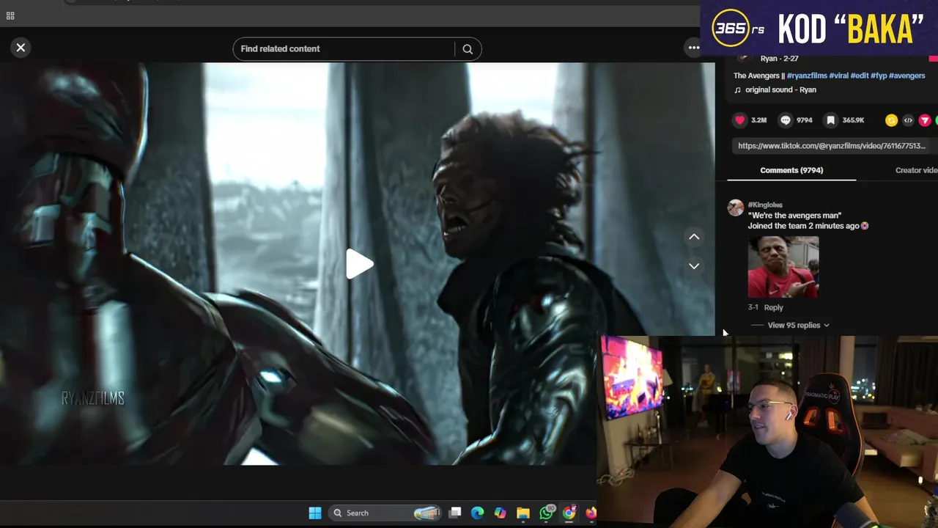Click the browser tab grid icon
This screenshot has height=528, width=938.
tap(10, 15)
